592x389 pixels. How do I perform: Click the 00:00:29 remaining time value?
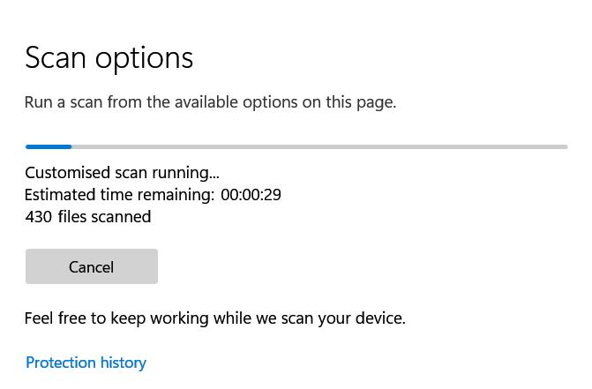click(250, 194)
